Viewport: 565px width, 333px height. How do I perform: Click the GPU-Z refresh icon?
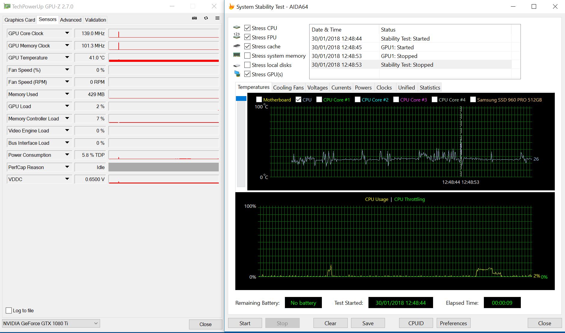click(206, 18)
